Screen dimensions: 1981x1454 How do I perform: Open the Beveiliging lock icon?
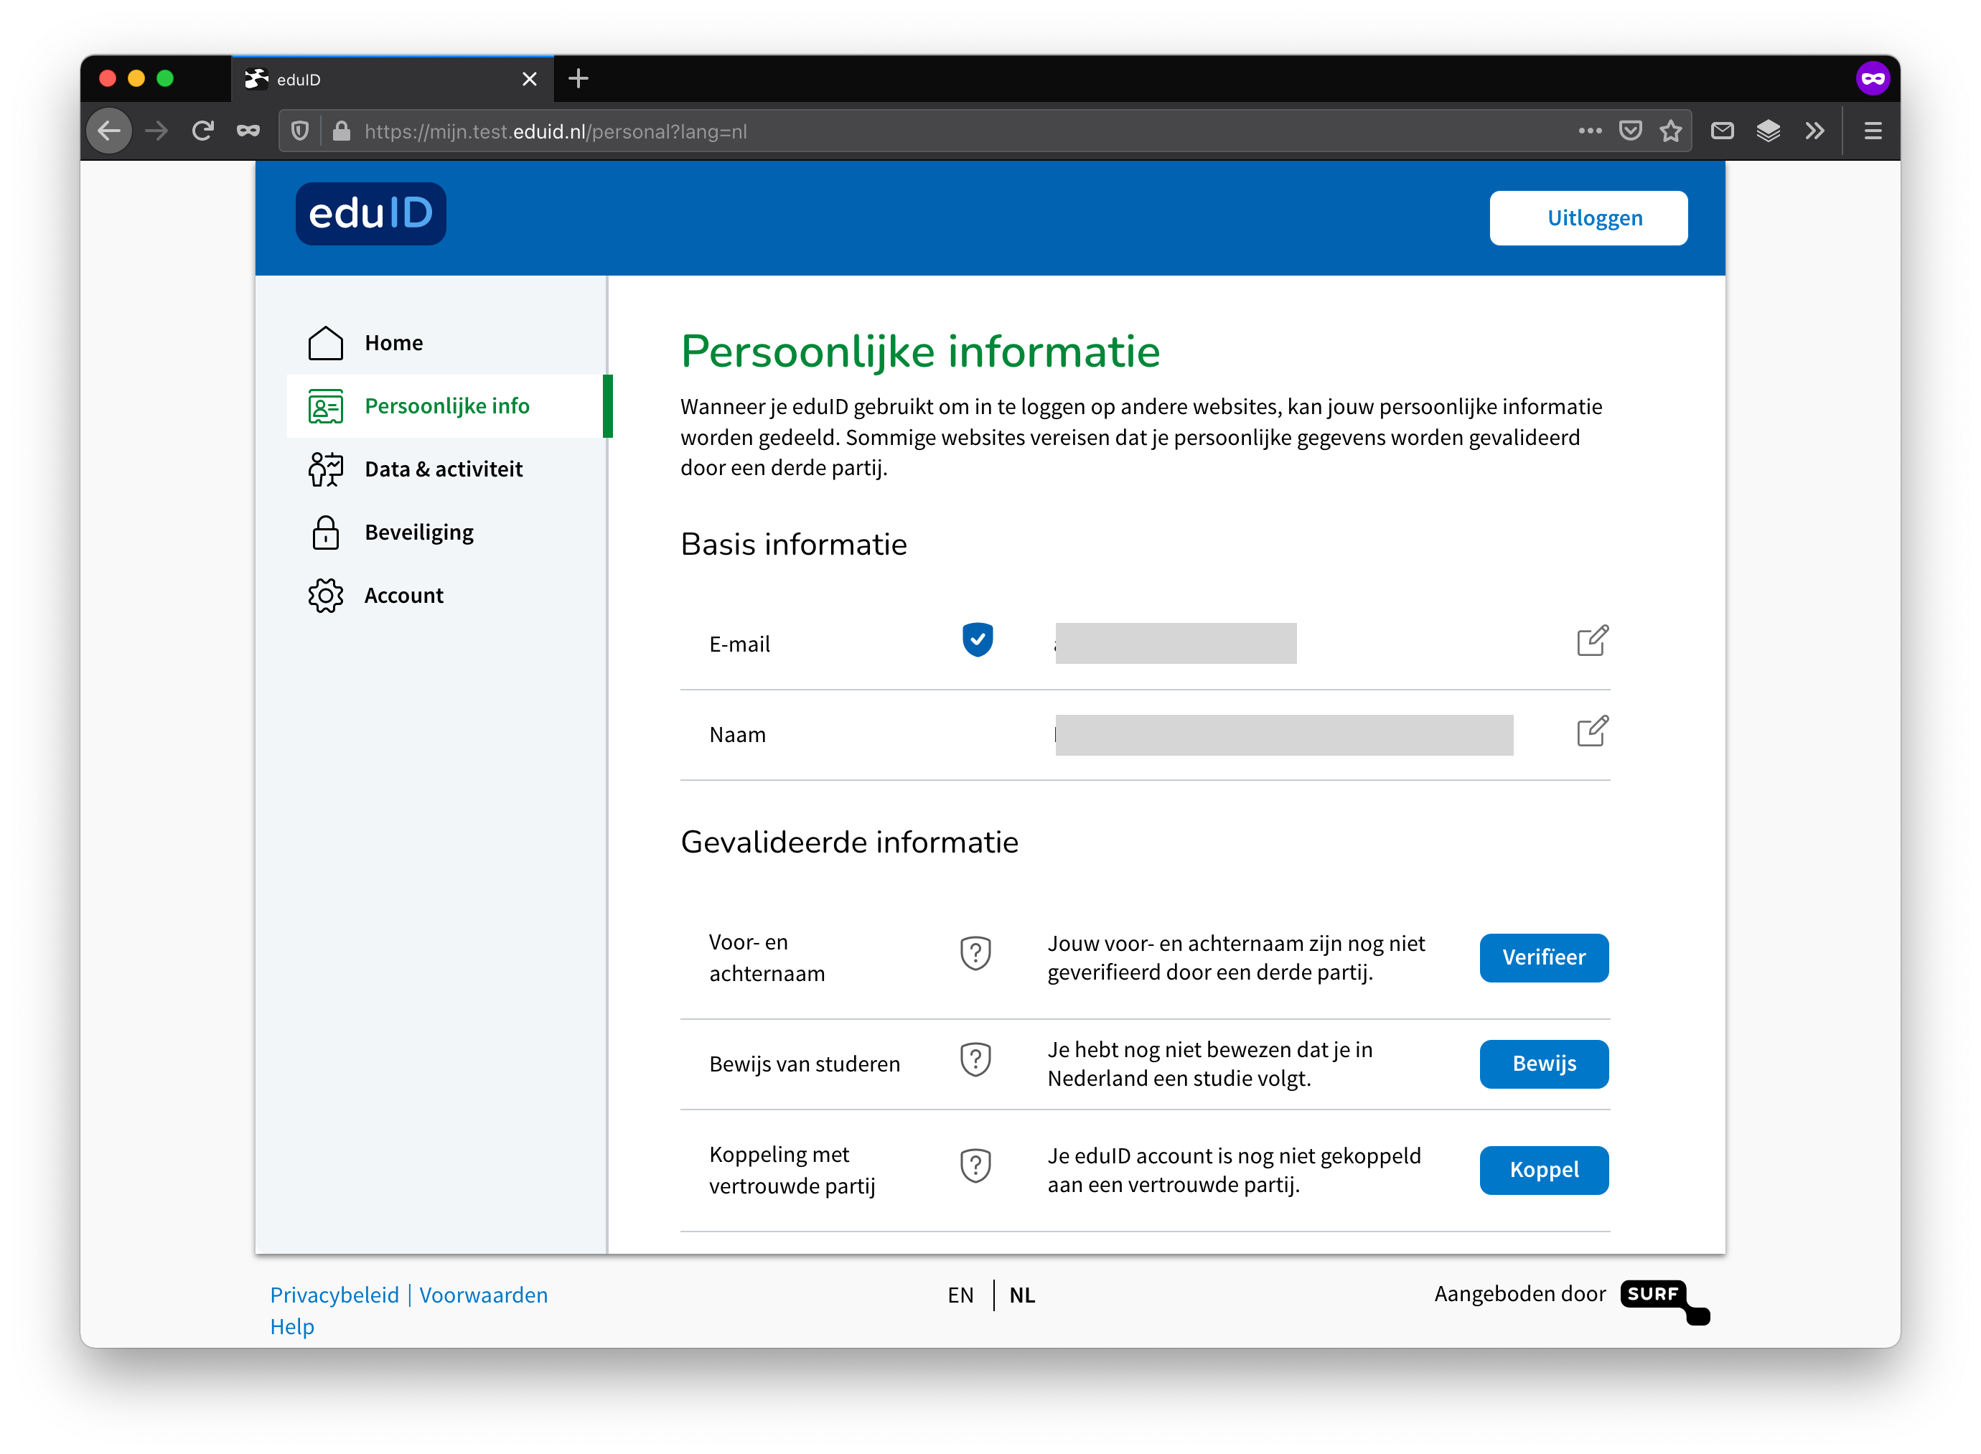(324, 533)
